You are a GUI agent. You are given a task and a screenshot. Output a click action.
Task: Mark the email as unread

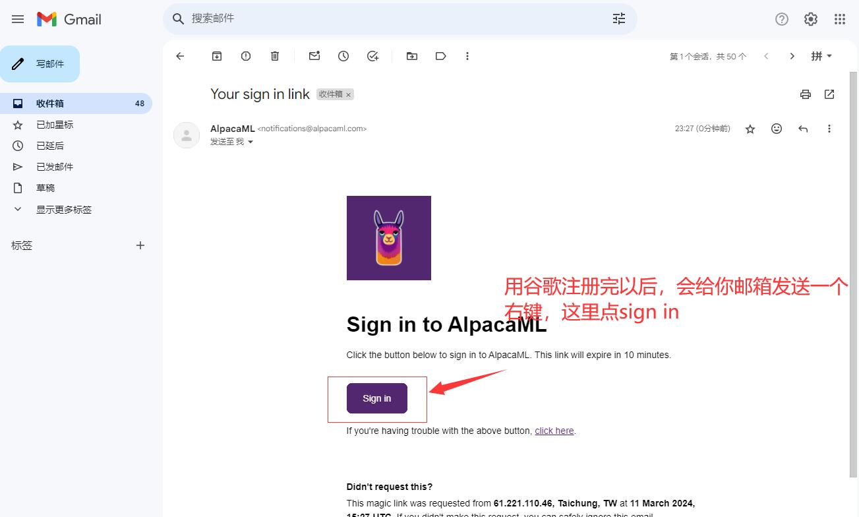(x=314, y=56)
